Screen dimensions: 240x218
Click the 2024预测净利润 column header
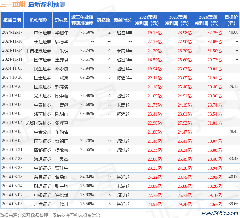(x=148, y=20)
